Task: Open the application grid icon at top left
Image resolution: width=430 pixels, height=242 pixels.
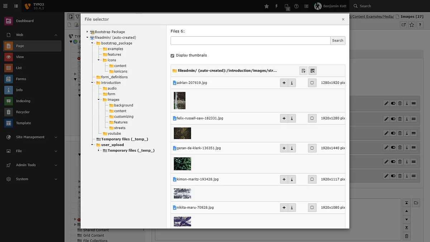Action: click(x=5, y=6)
